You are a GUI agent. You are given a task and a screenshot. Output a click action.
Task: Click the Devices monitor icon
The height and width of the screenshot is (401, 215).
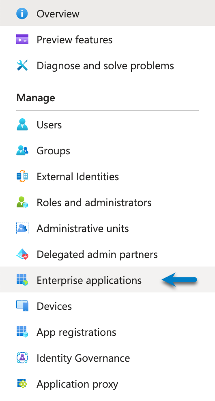click(x=22, y=306)
